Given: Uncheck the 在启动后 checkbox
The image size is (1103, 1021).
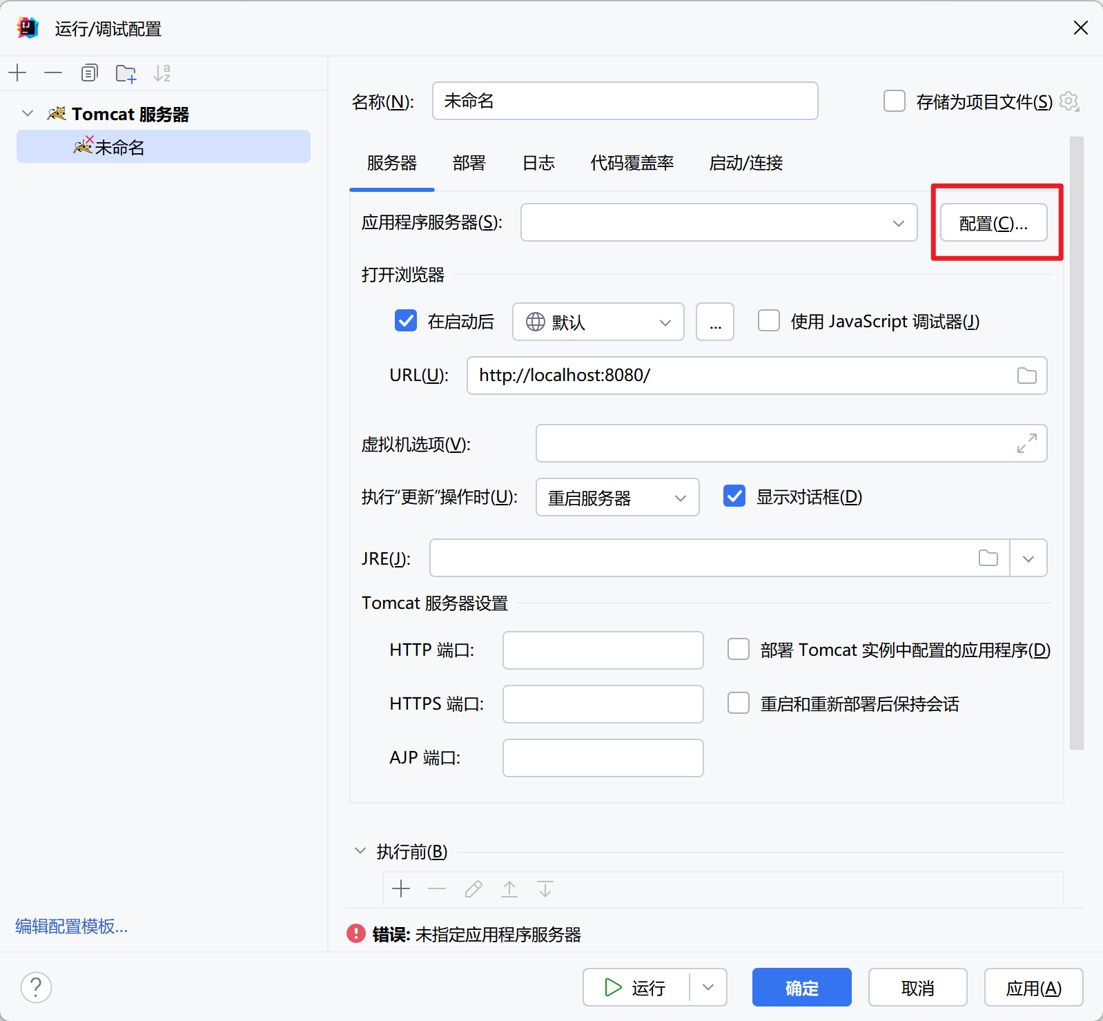Looking at the screenshot, I should coord(406,320).
